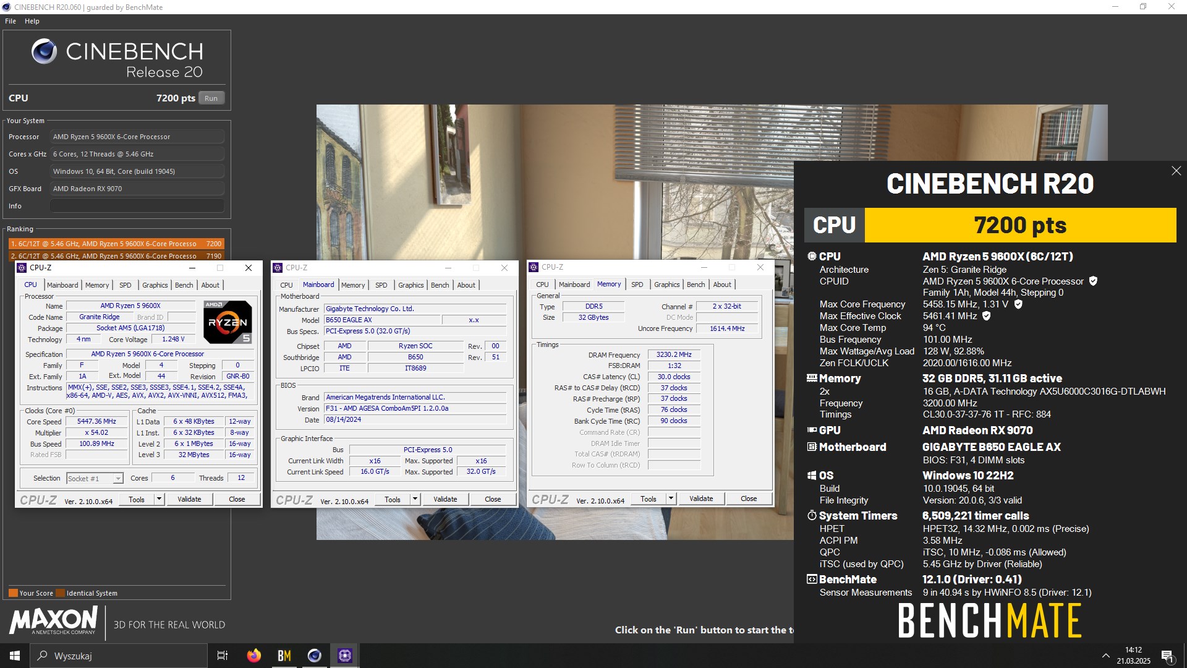Open the Help menu
This screenshot has height=668, width=1187.
(32, 21)
